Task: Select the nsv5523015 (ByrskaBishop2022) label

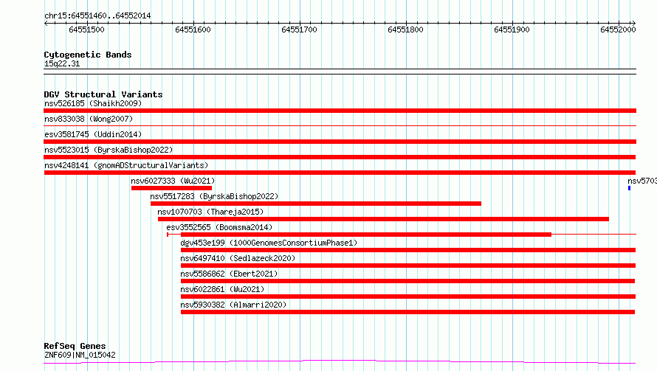Action: pos(109,150)
